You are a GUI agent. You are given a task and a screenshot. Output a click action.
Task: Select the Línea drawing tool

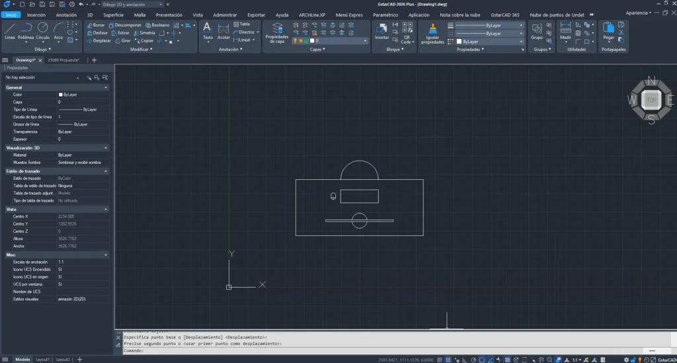pyautogui.click(x=9, y=31)
